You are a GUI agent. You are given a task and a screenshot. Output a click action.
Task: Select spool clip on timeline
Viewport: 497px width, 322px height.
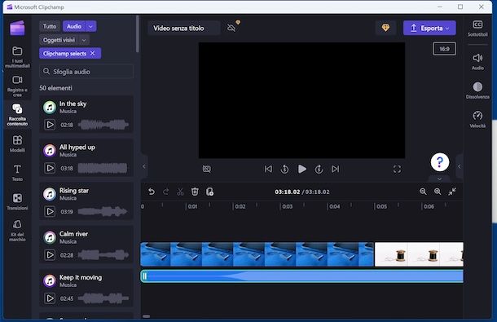pos(419,254)
